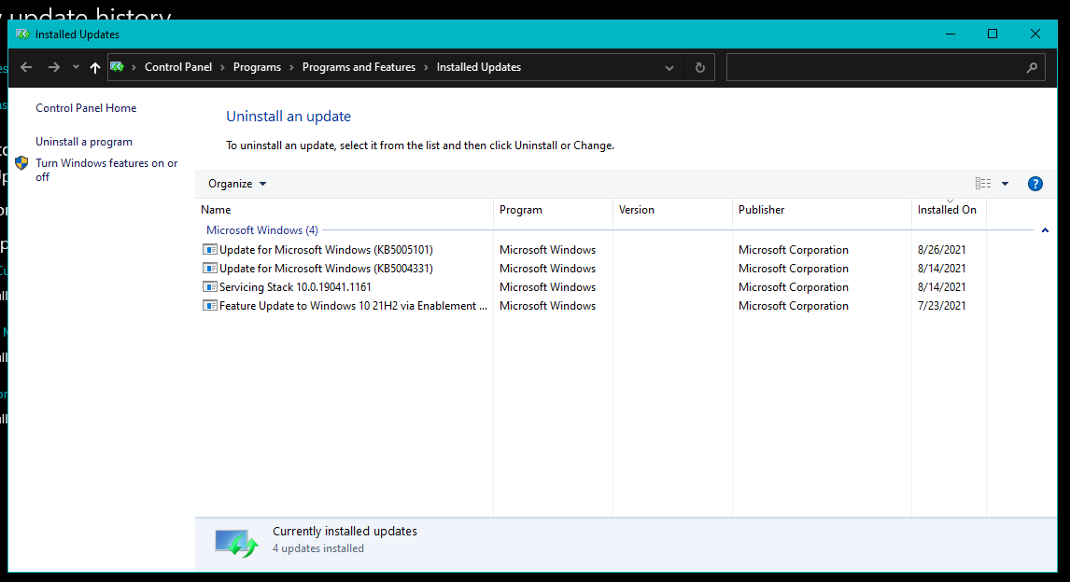Expand the address bar history dropdown

[x=669, y=67]
